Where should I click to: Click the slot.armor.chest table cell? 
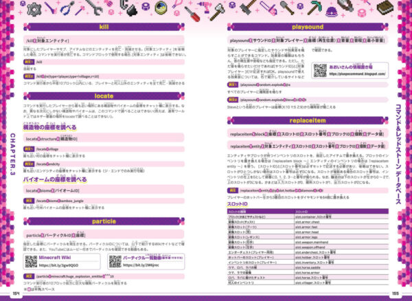tap(341, 222)
